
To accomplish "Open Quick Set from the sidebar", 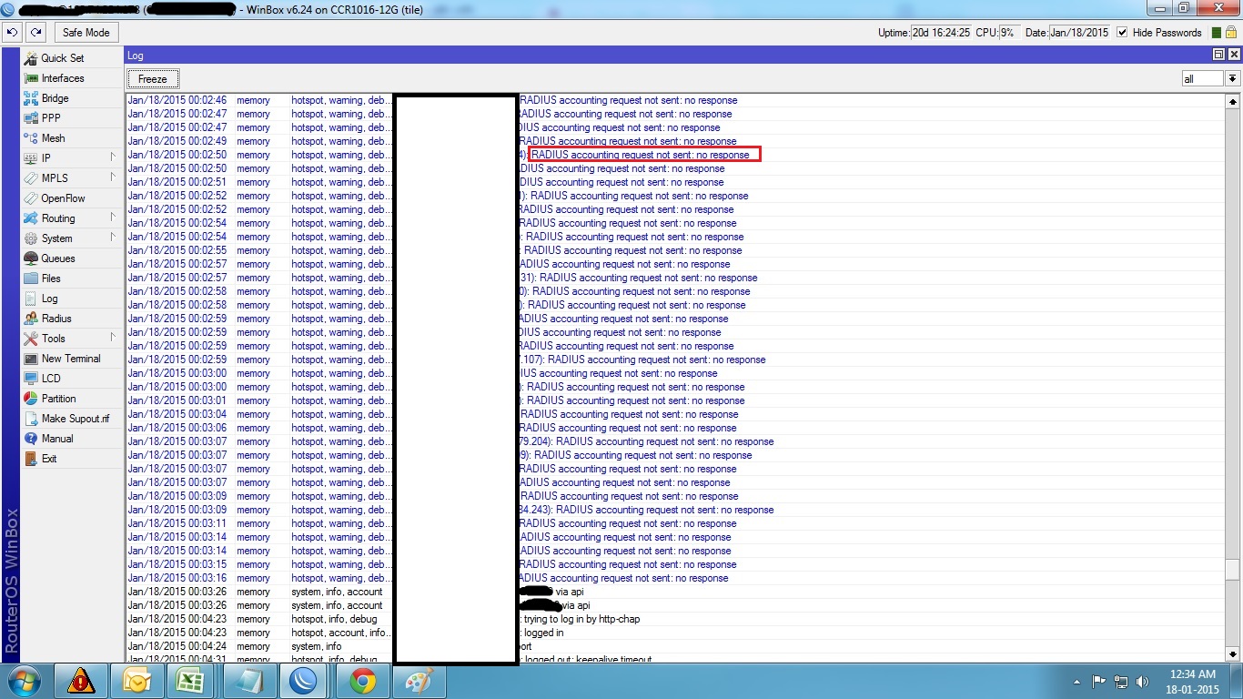I will click(63, 58).
